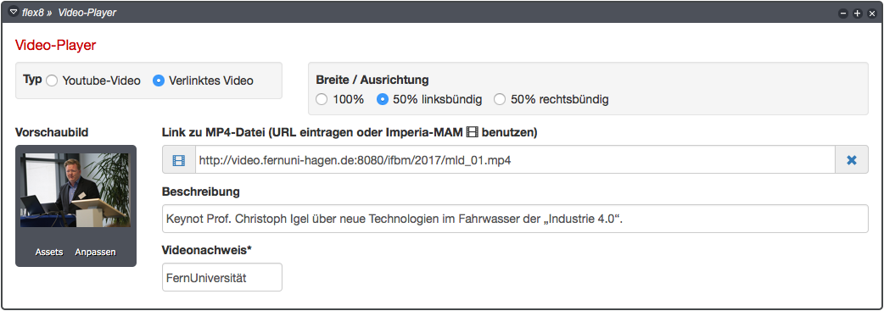The width and height of the screenshot is (884, 311).
Task: Open Assets for the preview image
Action: 49,252
